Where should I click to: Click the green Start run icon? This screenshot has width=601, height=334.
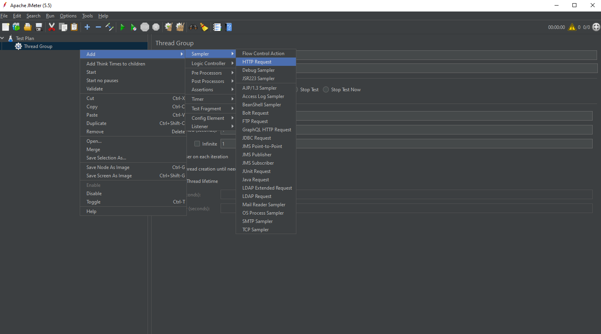123,27
